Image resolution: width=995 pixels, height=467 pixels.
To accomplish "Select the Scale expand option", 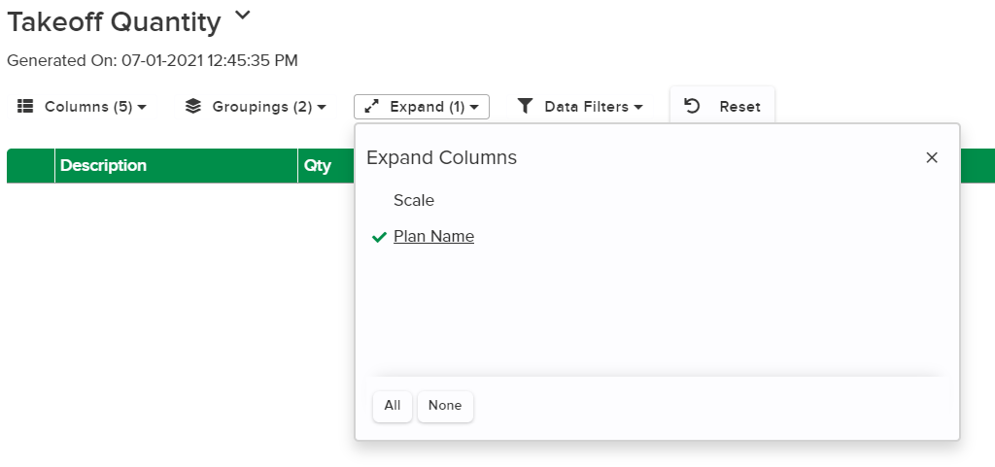I will [x=414, y=200].
